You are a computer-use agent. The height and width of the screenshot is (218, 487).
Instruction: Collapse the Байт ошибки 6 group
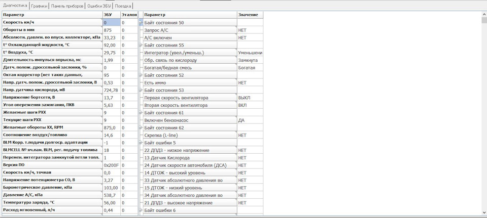[x=141, y=210]
